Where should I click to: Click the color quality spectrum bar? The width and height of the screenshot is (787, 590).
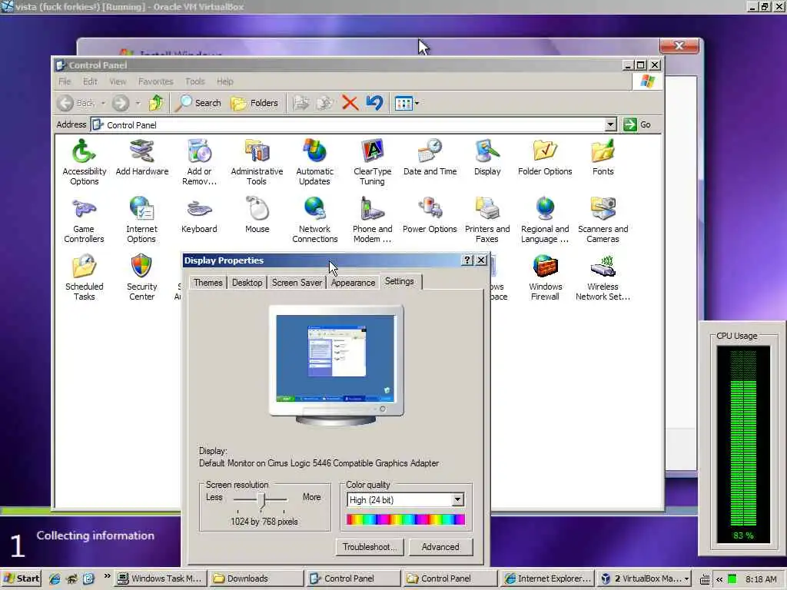click(x=406, y=519)
